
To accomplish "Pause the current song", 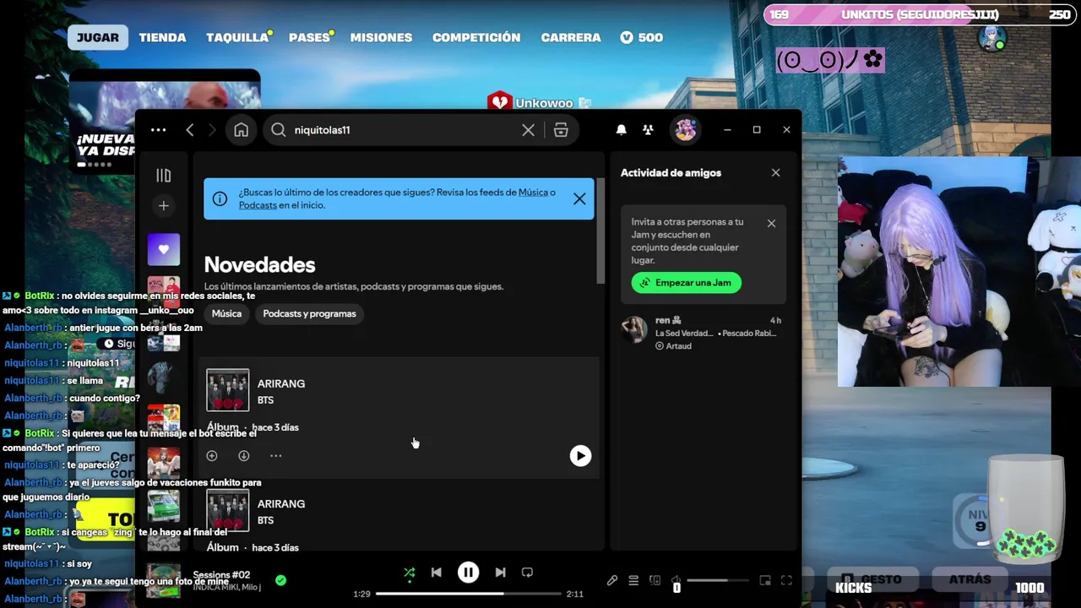I will coord(468,573).
